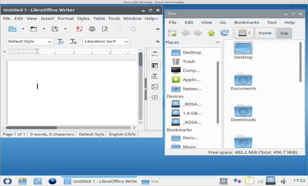The width and height of the screenshot is (308, 186).
Task: Open the Properties sidebar deck
Action: point(154,66)
